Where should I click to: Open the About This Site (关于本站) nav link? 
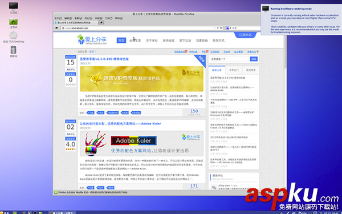click(x=152, y=41)
